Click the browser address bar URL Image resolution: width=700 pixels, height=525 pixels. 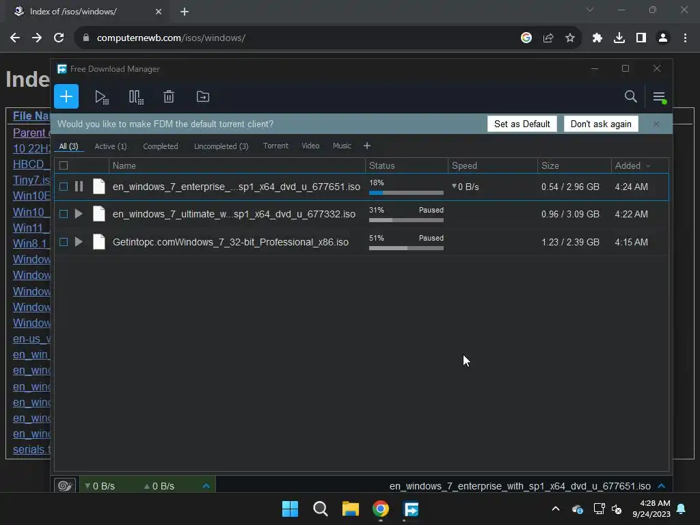(171, 38)
